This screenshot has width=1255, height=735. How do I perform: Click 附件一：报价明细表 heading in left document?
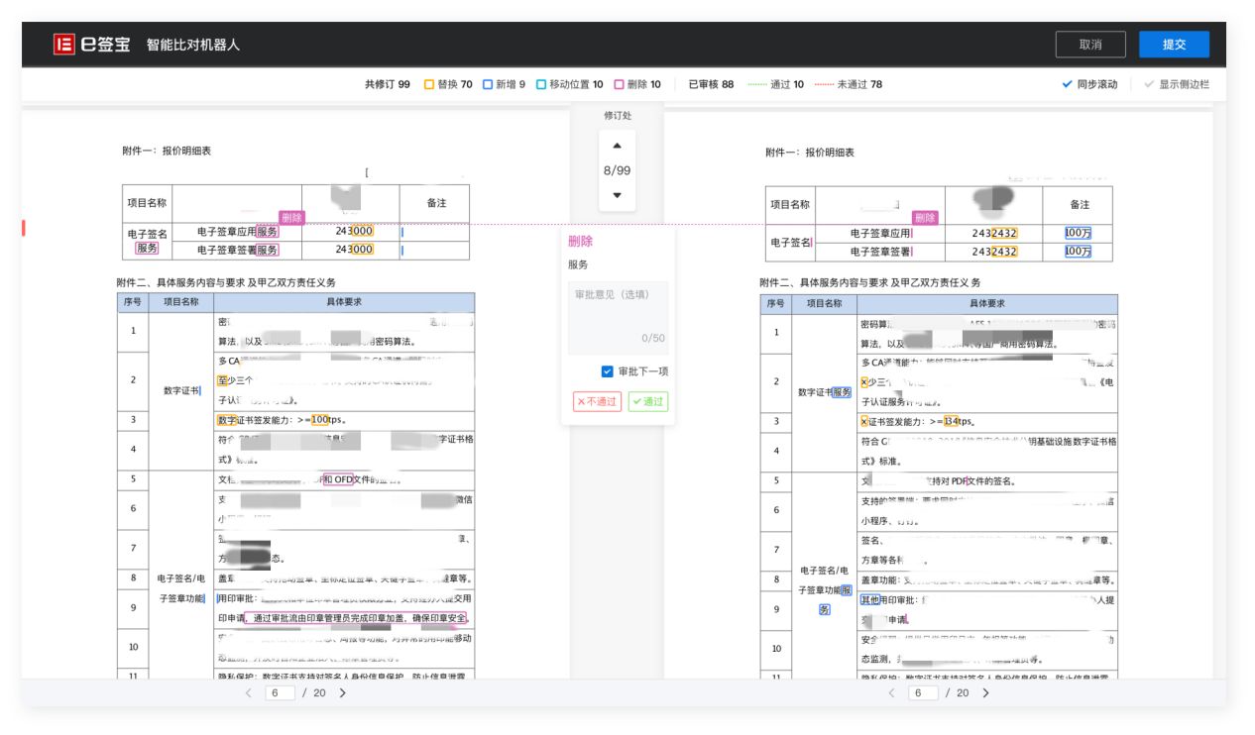pyautogui.click(x=167, y=152)
